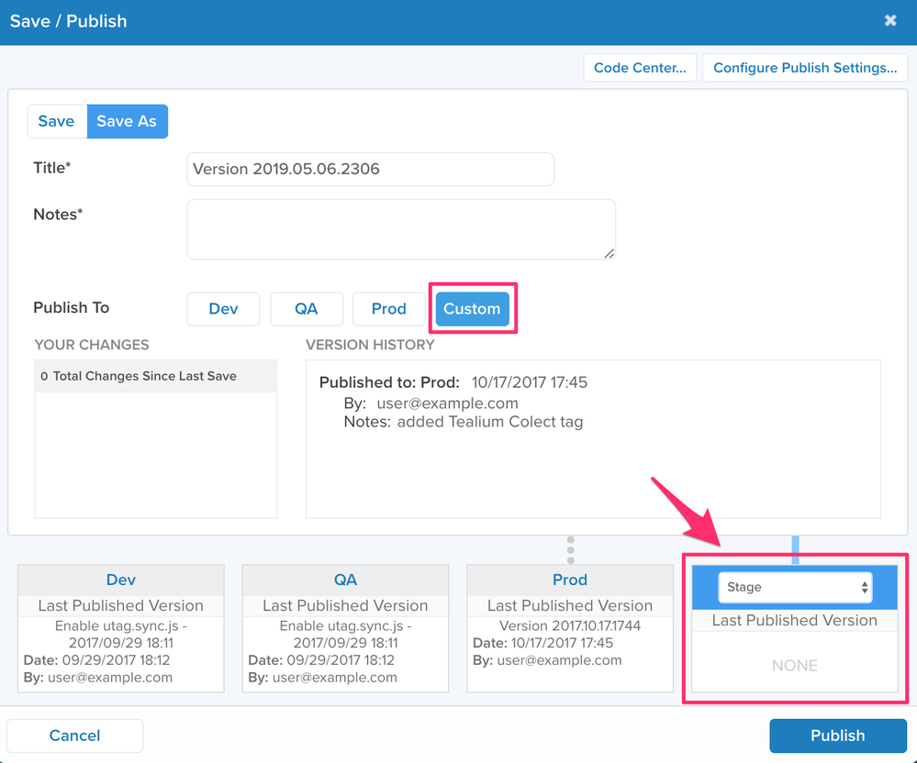Click the Prod environment card header
This screenshot has width=917, height=763.
click(570, 580)
